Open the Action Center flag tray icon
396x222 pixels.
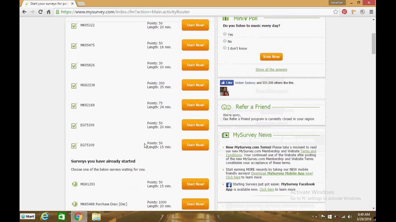(x=323, y=217)
